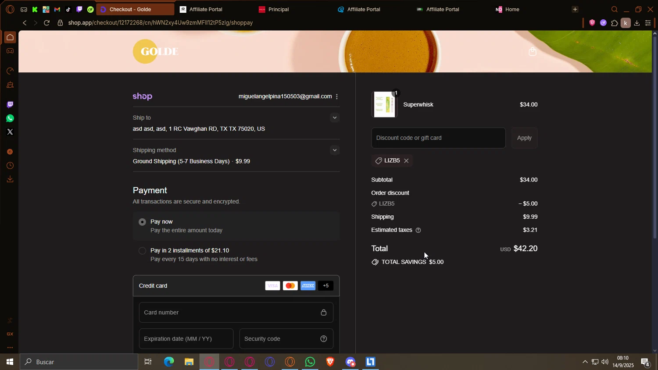This screenshot has width=658, height=370.
Task: Click the Shop logo
Action: [143, 96]
